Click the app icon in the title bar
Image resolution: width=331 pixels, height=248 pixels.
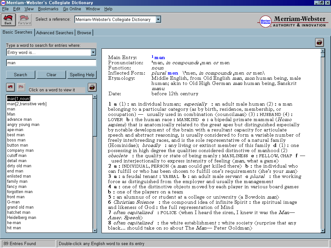pyautogui.click(x=3, y=3)
